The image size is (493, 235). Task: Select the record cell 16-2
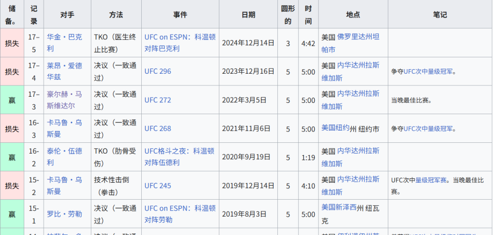pyautogui.click(x=34, y=157)
